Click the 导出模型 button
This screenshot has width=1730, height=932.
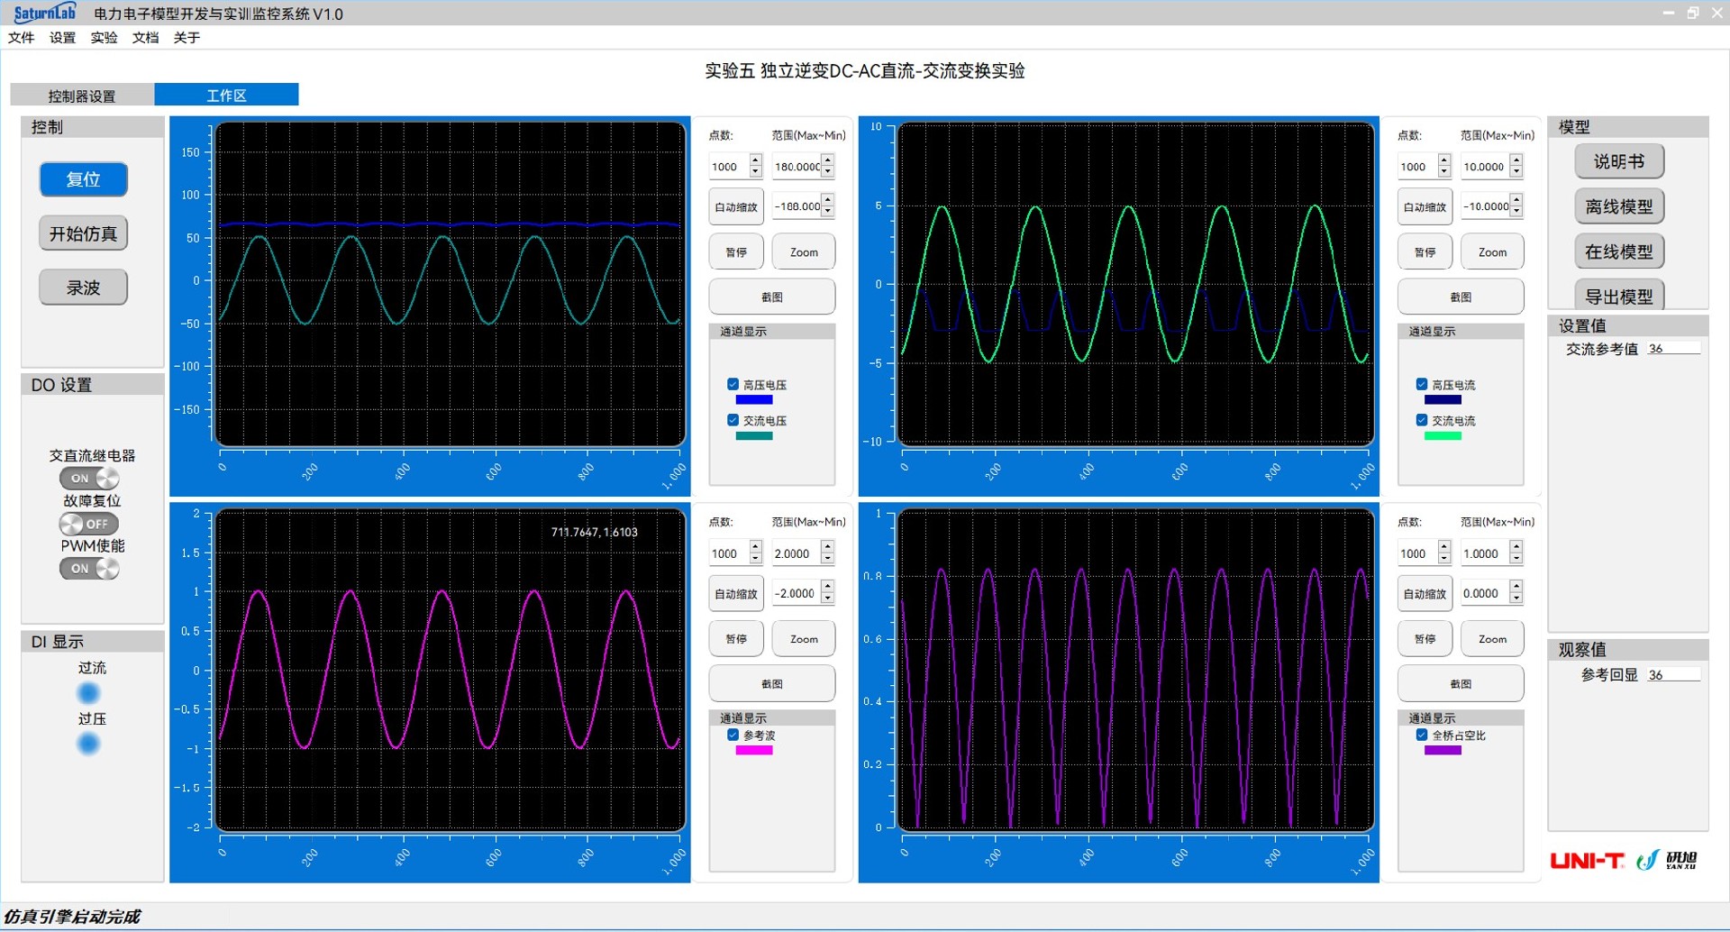1618,297
